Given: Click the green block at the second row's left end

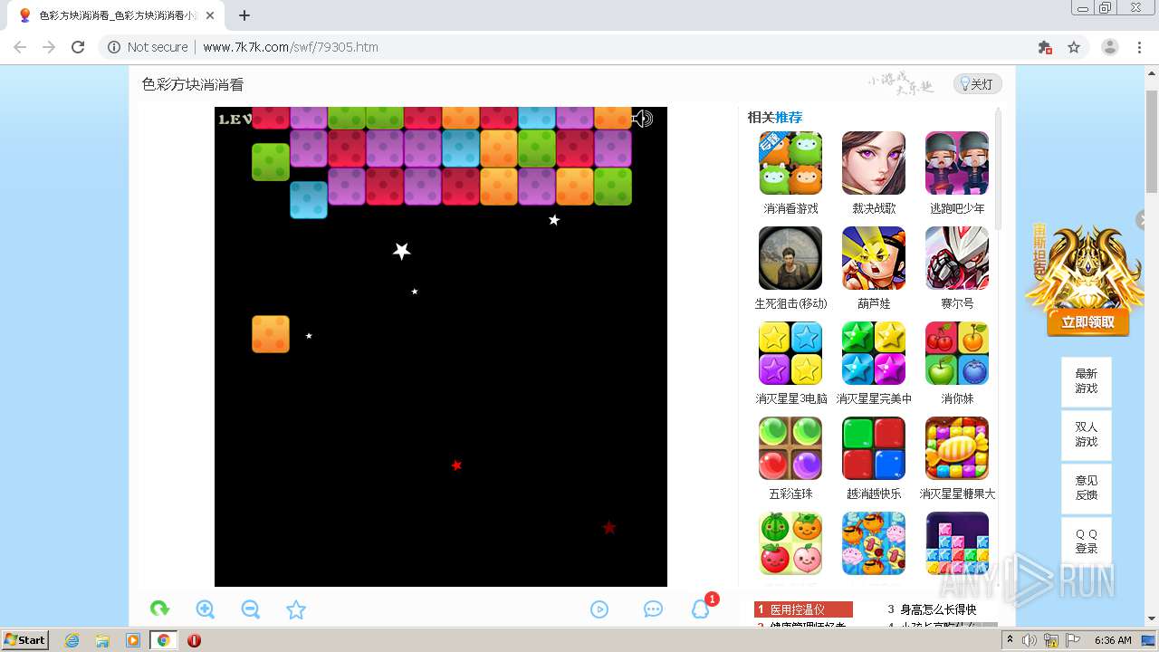Looking at the screenshot, I should coord(271,162).
